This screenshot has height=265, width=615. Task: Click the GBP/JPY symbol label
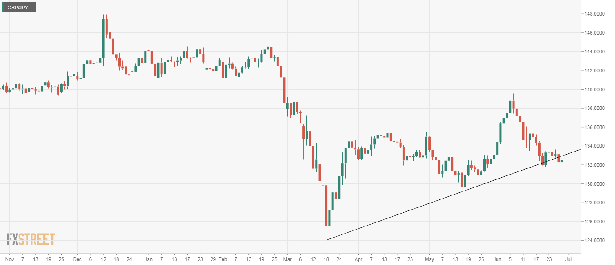pos(19,8)
